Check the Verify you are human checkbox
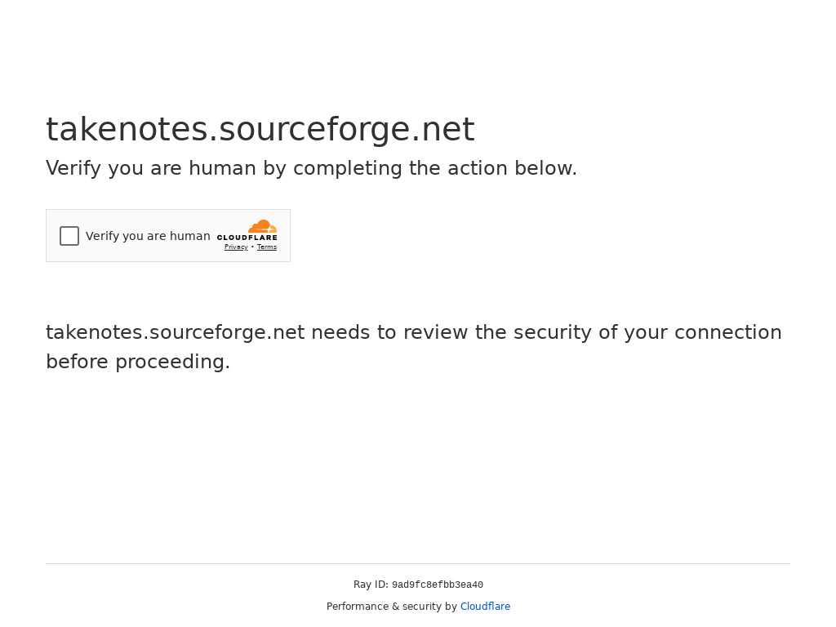 click(x=69, y=236)
